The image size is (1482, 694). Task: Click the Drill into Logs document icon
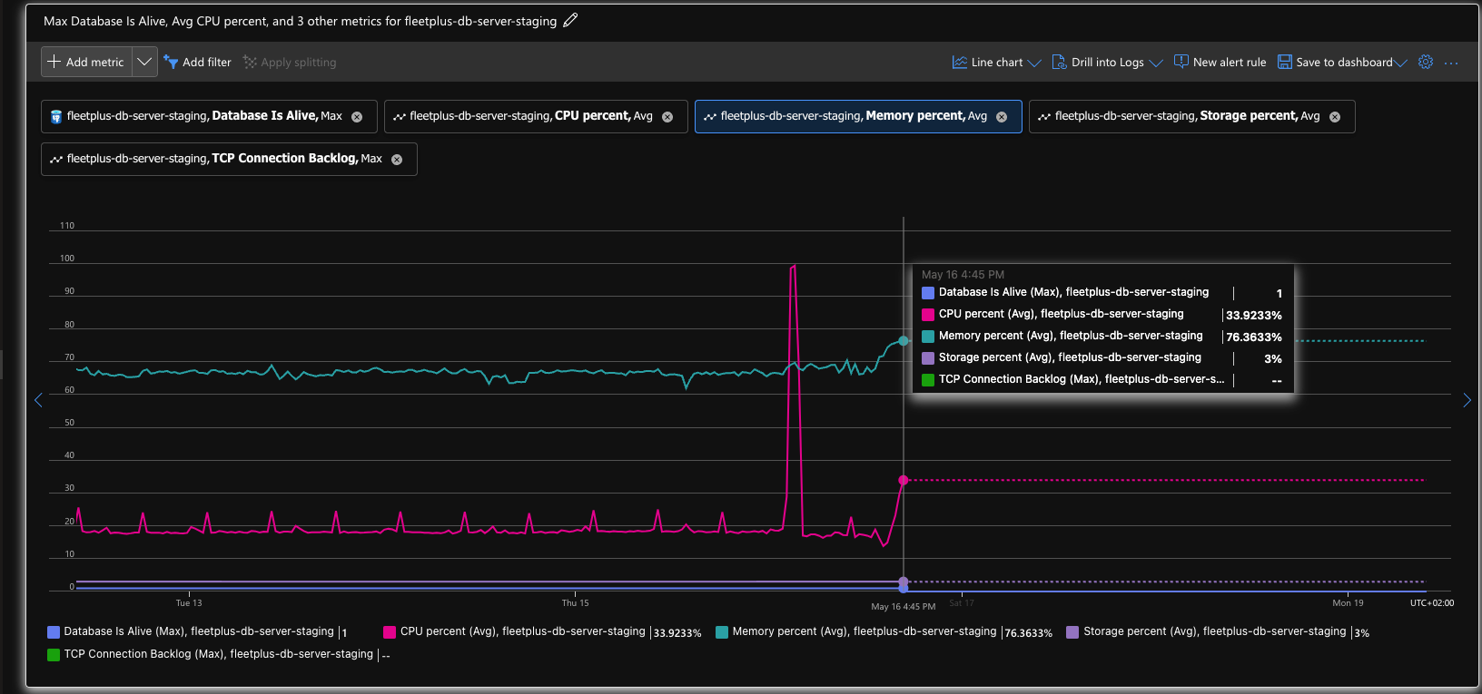[1059, 62]
